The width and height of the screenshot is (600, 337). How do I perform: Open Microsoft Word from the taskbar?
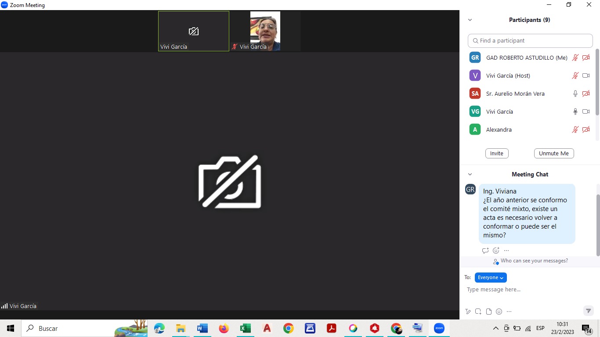[x=202, y=328]
